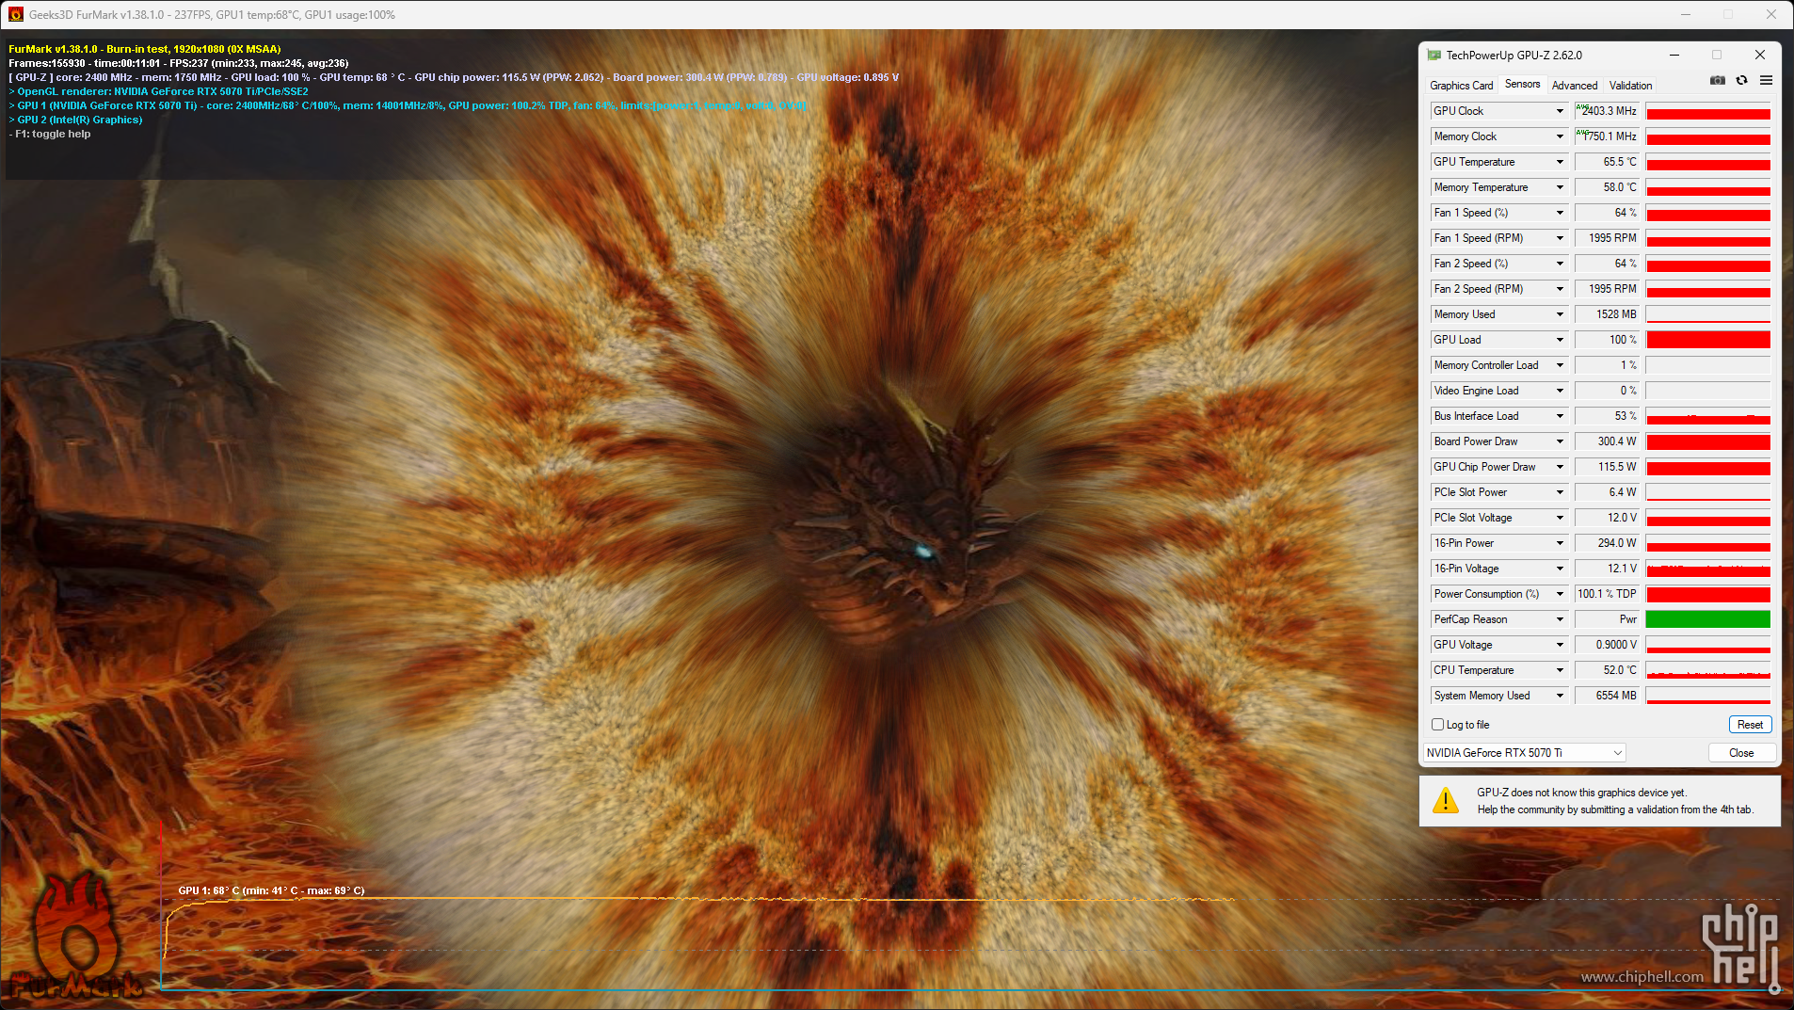Open the Bus Interface Load dropdown
Screen dimensions: 1794x1010
[1560, 416]
